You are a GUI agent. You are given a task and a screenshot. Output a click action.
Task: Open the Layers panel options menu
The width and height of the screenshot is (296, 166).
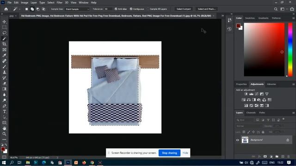(x=293, y=113)
